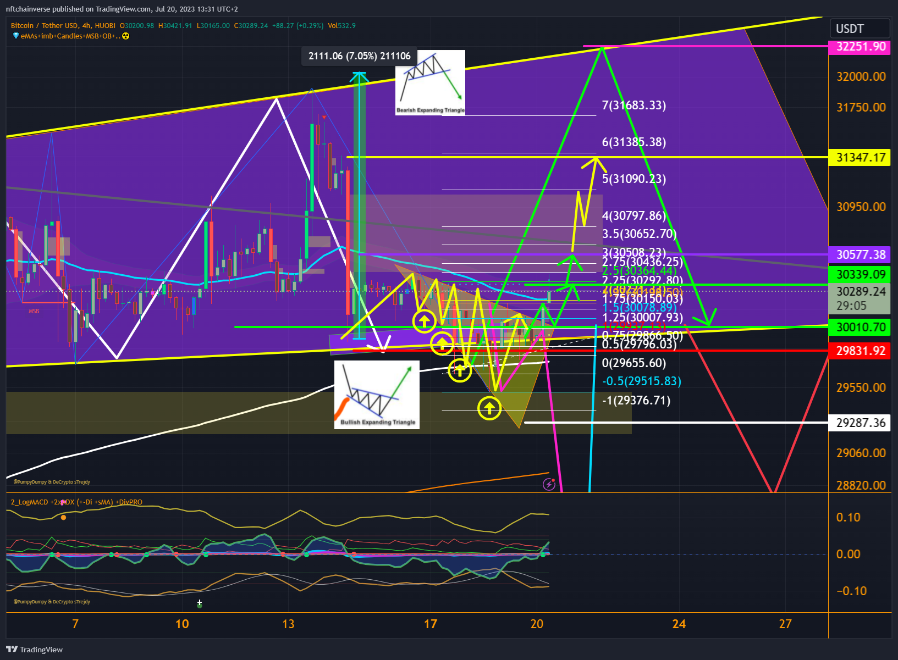Select the 2_LogMACD +2xADX indicator legend
898x660 pixels.
76,502
